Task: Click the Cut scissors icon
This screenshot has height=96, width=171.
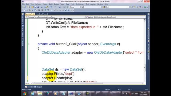Action: coord(42,7)
